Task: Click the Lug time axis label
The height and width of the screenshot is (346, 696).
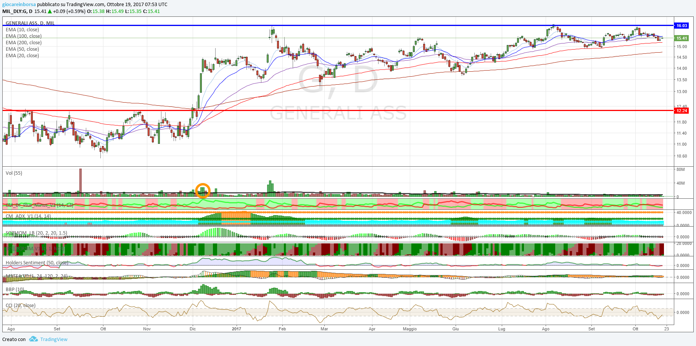Action: pyautogui.click(x=502, y=329)
